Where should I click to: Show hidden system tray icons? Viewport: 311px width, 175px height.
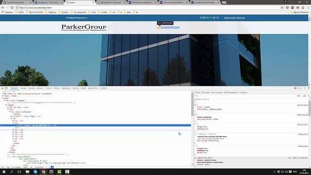coord(275,172)
